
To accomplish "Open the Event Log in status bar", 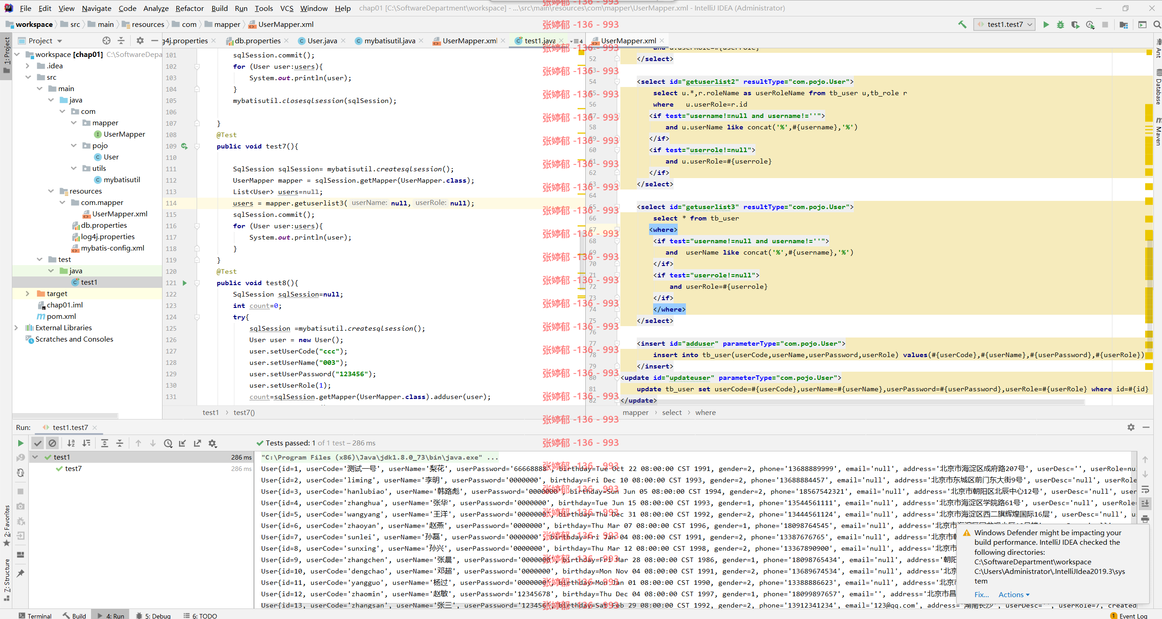I will point(1129,615).
